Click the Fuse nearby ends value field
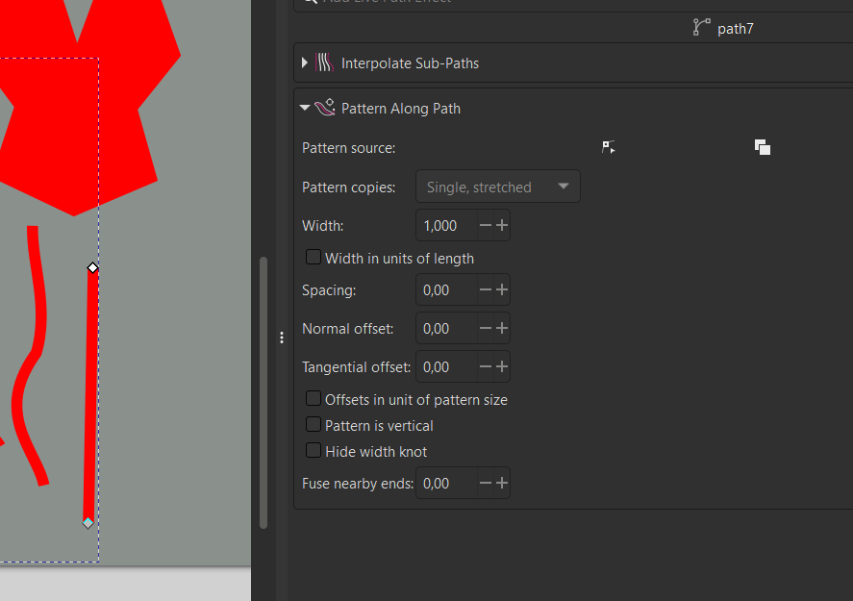This screenshot has width=853, height=601. (x=447, y=483)
